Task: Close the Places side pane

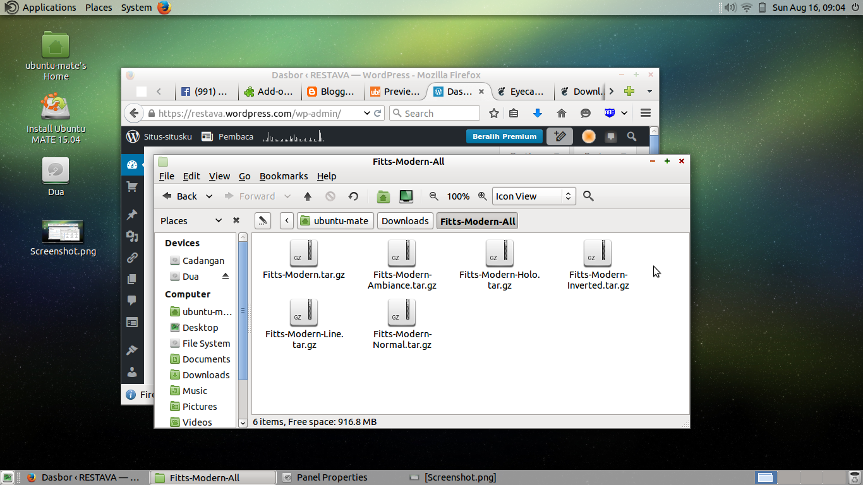Action: click(x=236, y=220)
